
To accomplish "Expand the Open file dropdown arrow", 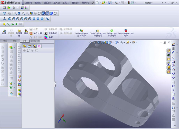I will click(x=106, y=3).
